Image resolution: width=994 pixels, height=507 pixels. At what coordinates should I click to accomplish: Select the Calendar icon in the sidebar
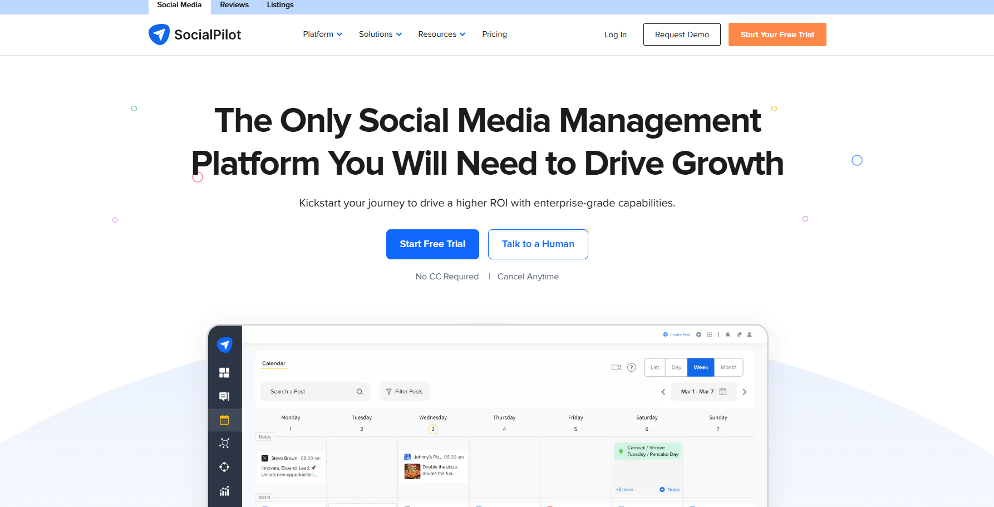pos(224,420)
